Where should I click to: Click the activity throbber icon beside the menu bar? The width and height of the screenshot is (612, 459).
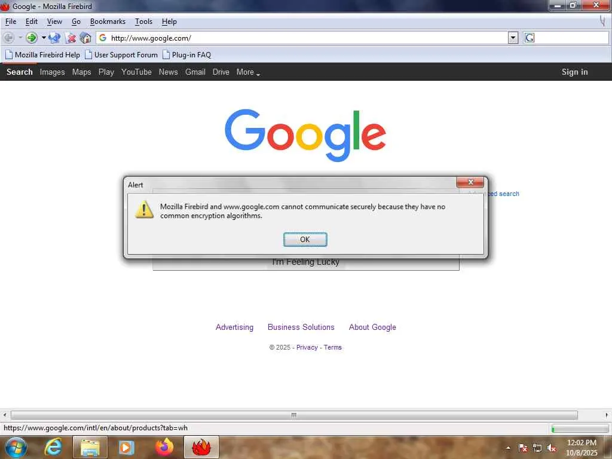click(603, 21)
